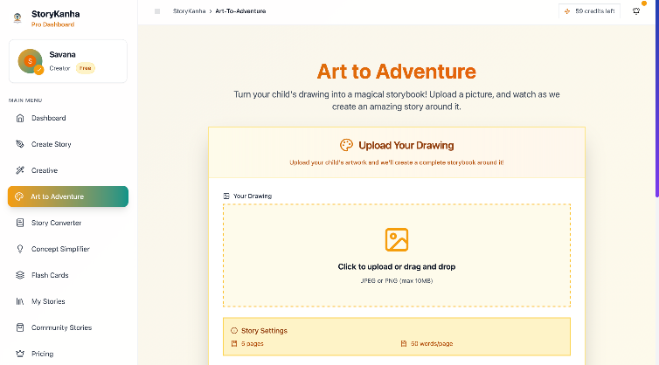Screen dimensions: 659x365
Task: Open My Stories library icon
Action: pyautogui.click(x=20, y=301)
